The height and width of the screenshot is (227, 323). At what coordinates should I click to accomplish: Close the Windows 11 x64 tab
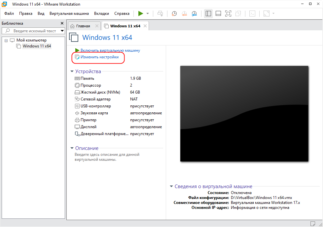145,26
